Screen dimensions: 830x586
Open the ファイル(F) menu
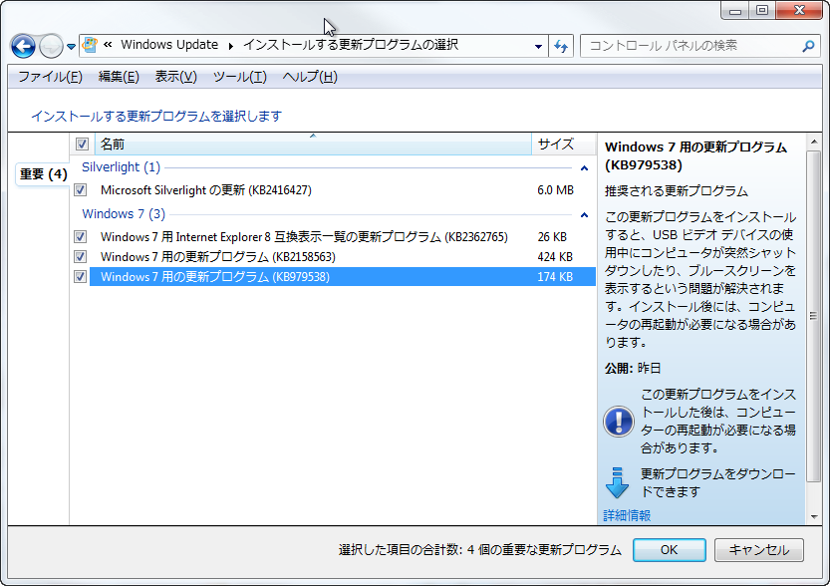(x=50, y=77)
